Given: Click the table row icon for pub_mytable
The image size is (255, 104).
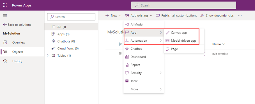Looking at the screenshot, I should [120, 53].
